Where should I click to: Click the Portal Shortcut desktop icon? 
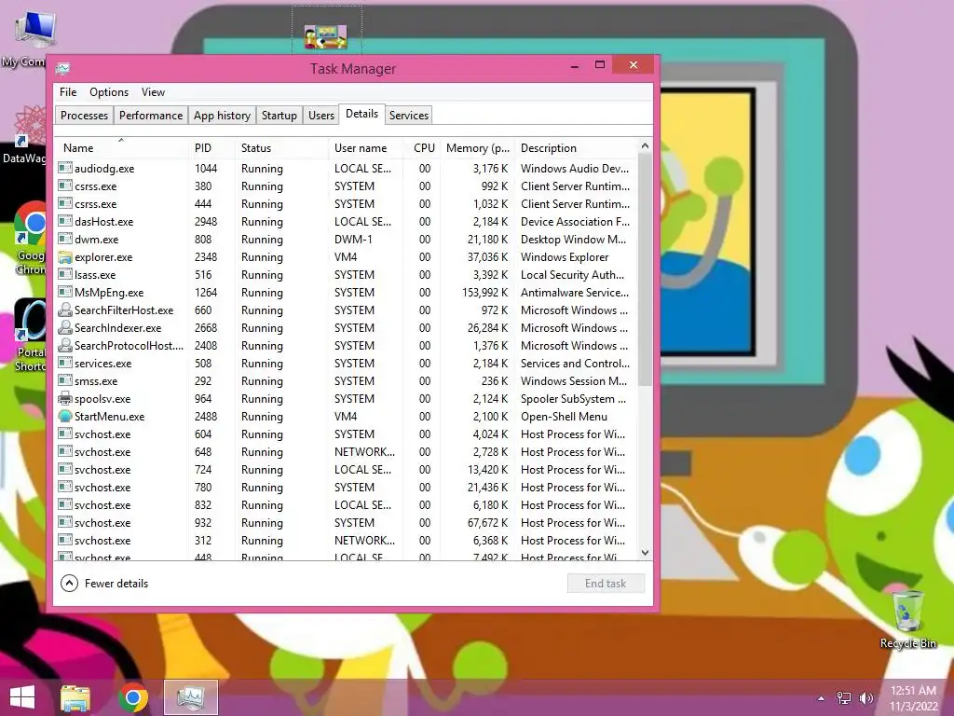pyautogui.click(x=29, y=335)
